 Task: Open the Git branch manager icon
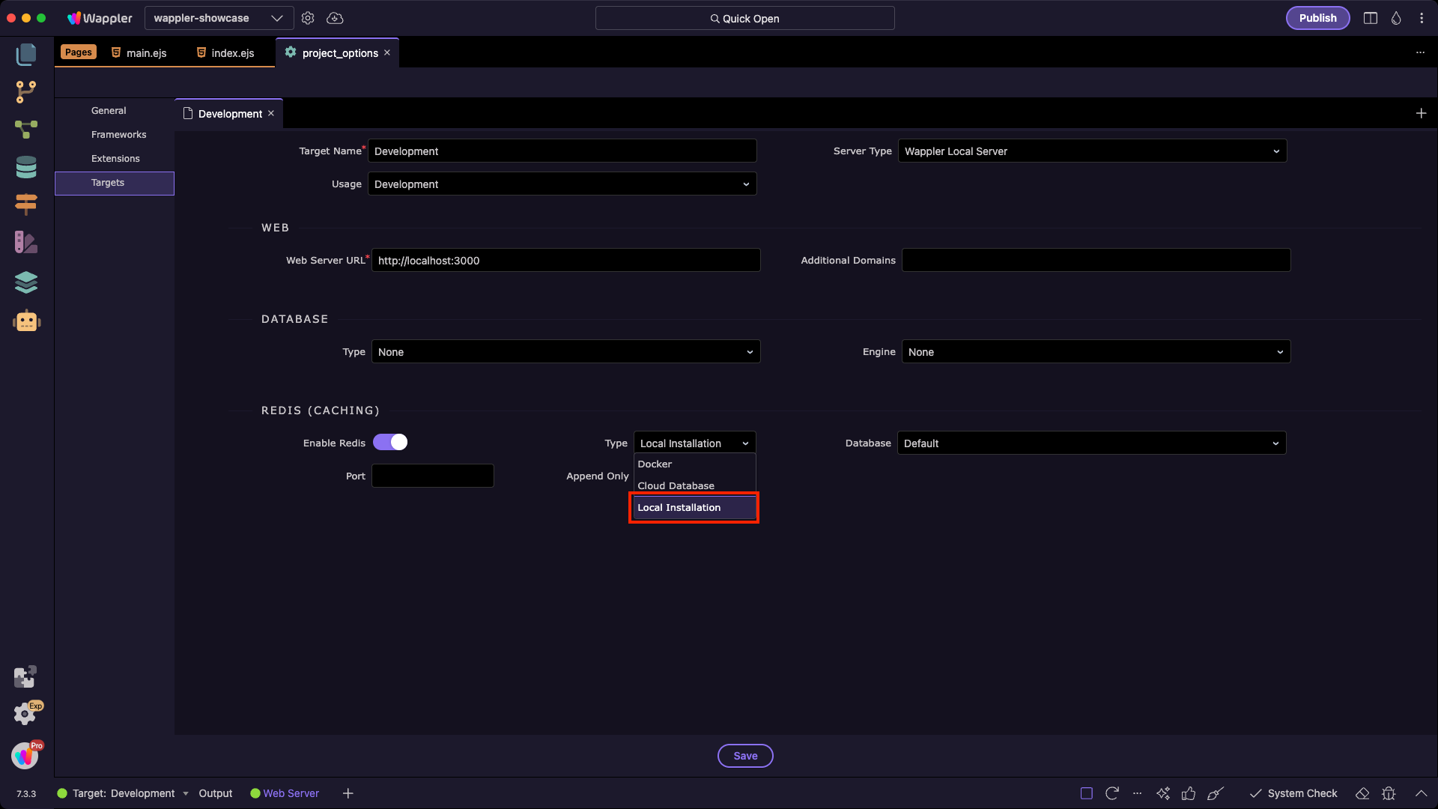(26, 91)
